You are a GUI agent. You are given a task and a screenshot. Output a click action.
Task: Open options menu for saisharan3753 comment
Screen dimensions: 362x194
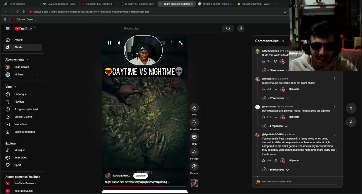click(x=334, y=106)
